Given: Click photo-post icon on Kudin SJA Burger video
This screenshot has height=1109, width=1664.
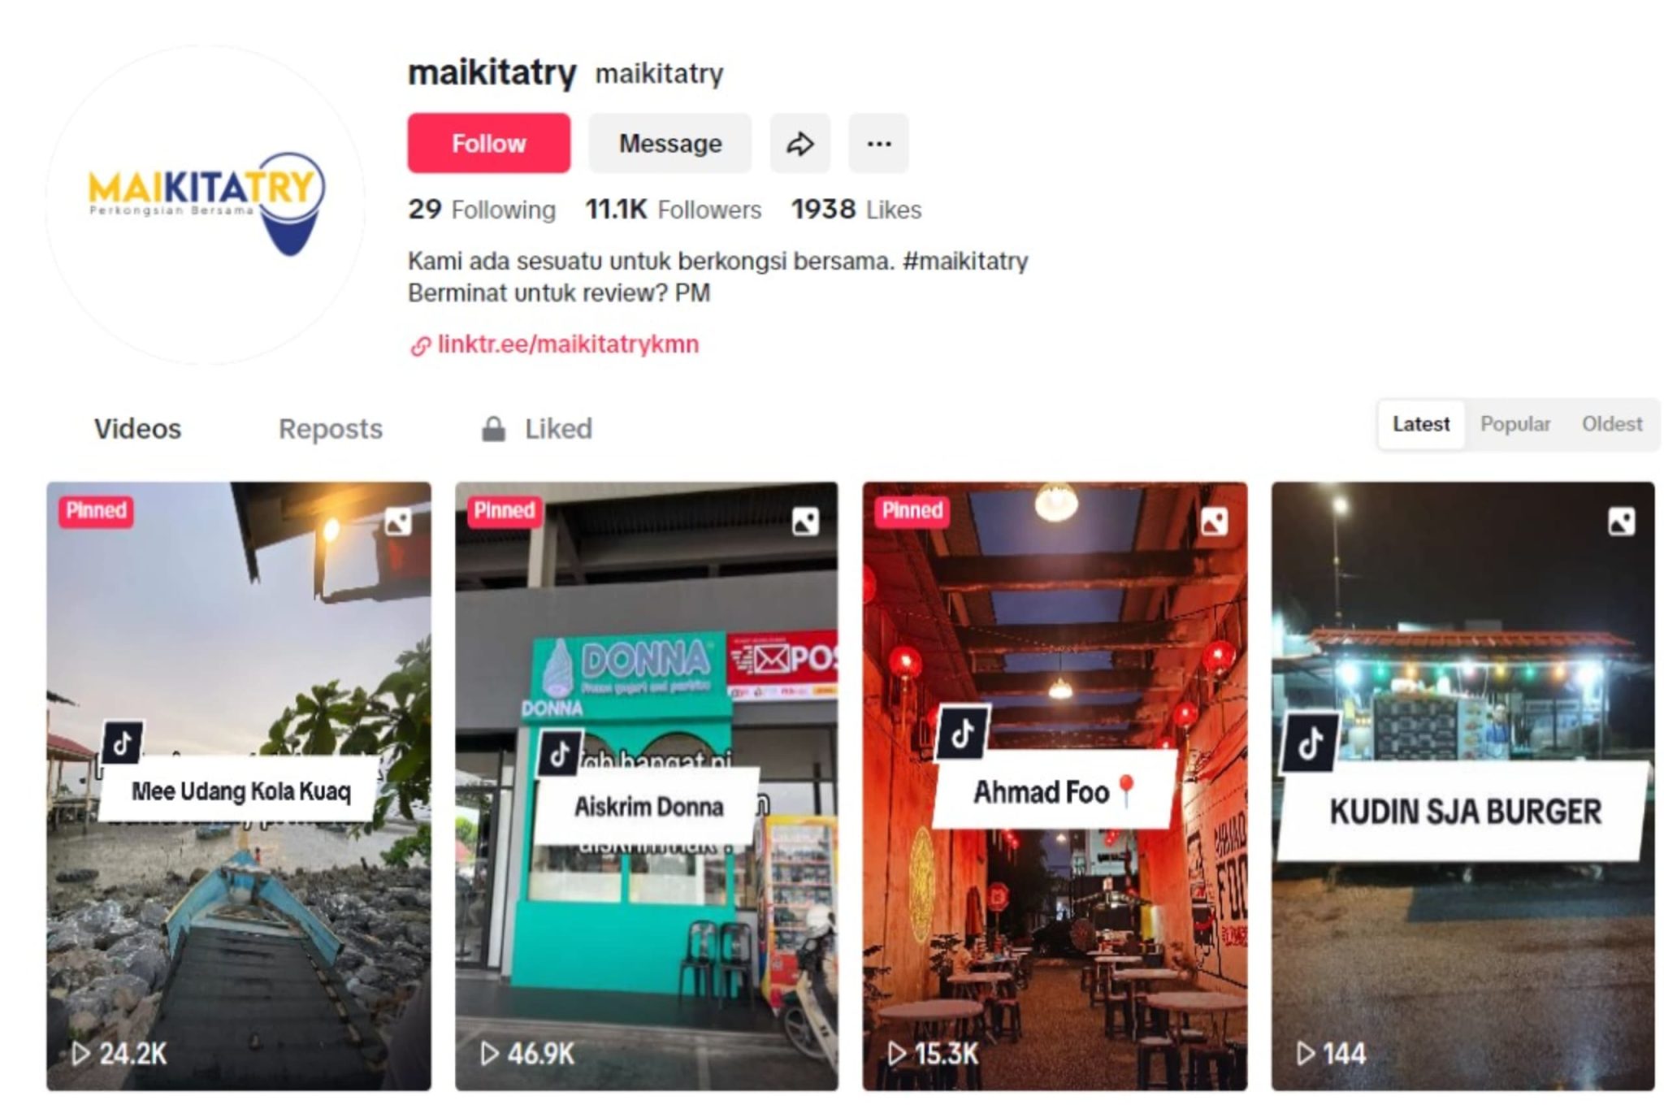Looking at the screenshot, I should click(1621, 522).
